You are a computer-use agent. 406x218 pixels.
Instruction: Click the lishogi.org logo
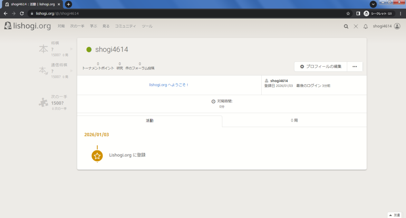click(x=27, y=26)
